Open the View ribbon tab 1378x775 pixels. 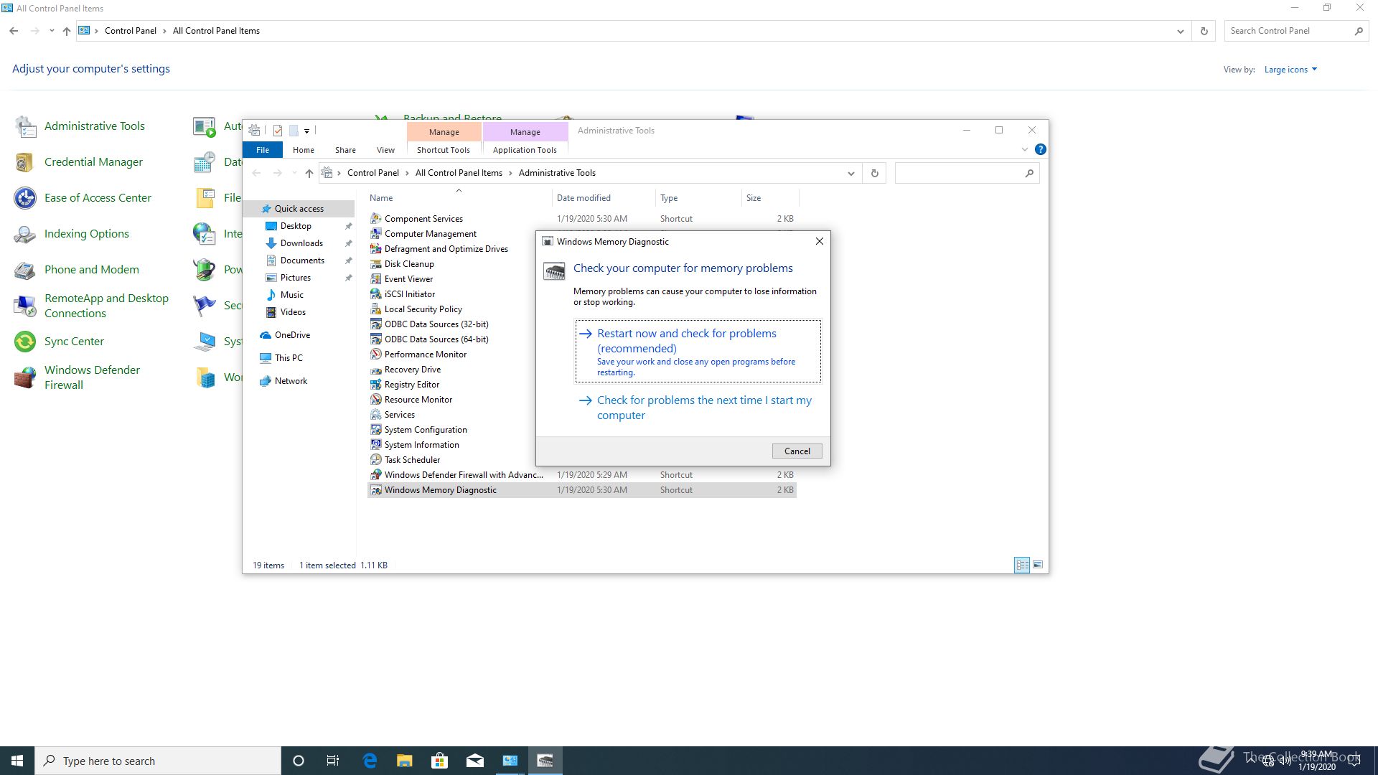coord(385,149)
